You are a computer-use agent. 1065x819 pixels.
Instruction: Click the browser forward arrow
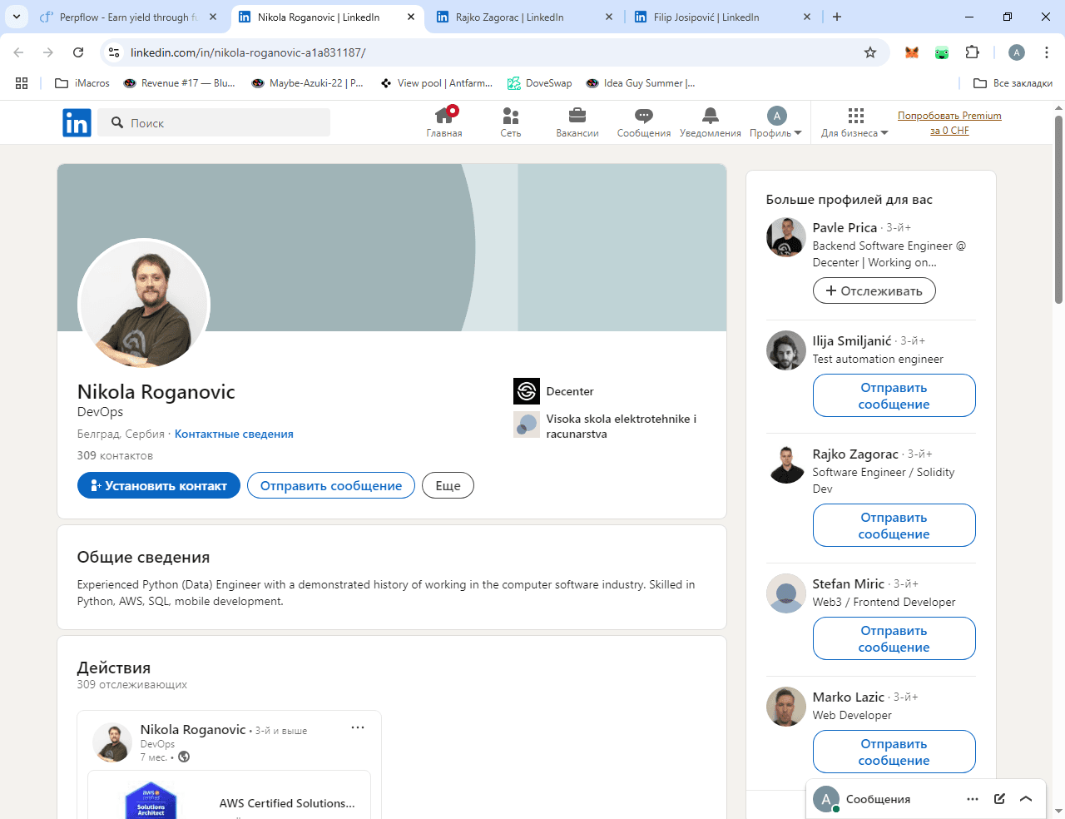[48, 52]
